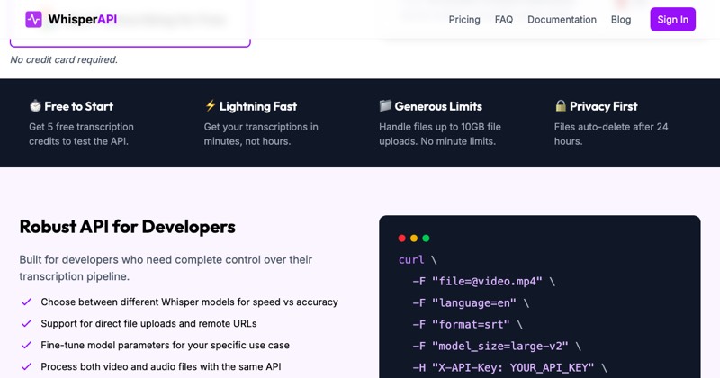Select the 'Lightning Fast' heading

(x=258, y=106)
